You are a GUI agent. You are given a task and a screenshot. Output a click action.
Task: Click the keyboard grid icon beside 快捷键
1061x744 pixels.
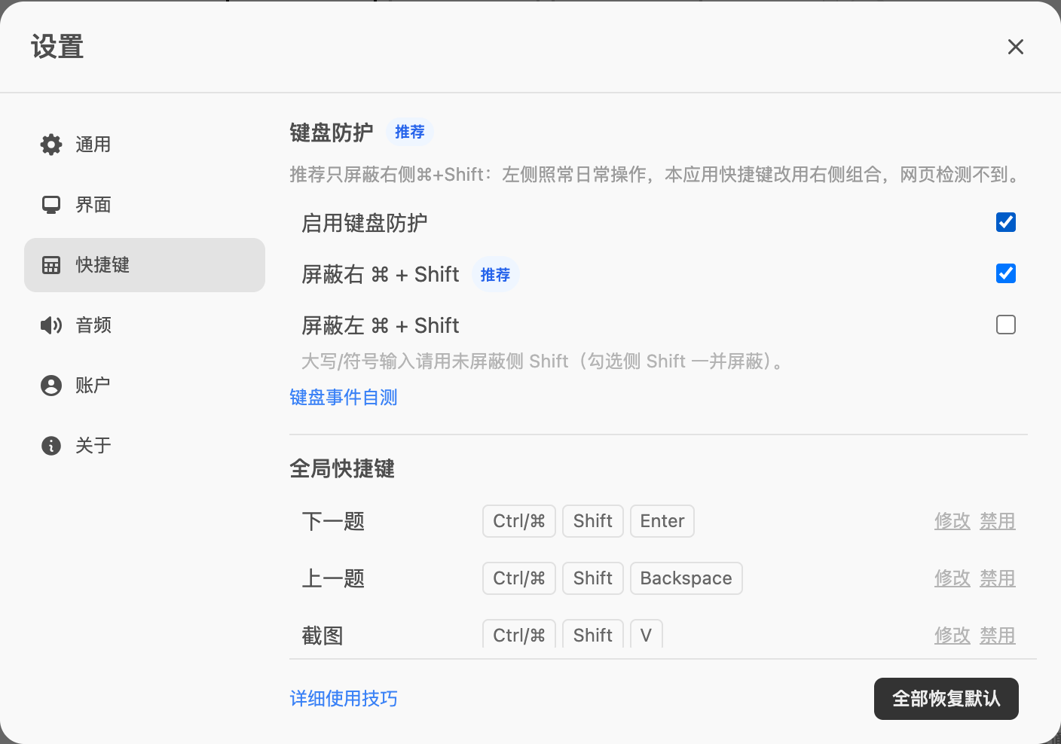click(51, 265)
